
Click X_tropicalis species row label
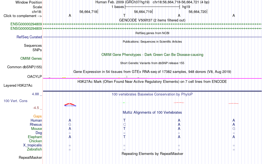(x=33, y=145)
